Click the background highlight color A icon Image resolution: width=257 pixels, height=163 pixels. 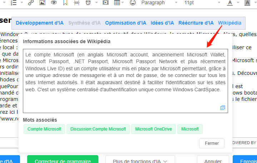click(x=247, y=3)
